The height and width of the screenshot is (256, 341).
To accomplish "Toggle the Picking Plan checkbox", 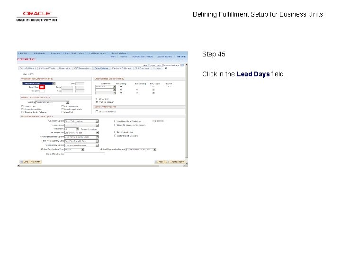I will pos(22,106).
